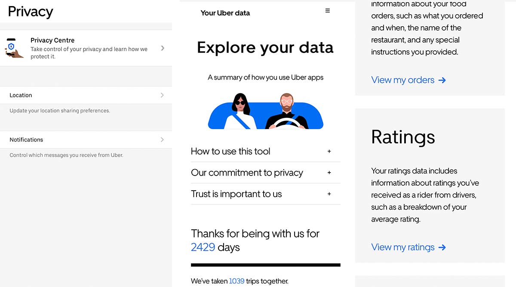Expand 'Our commitment to privacy' plus icon

pos(329,173)
